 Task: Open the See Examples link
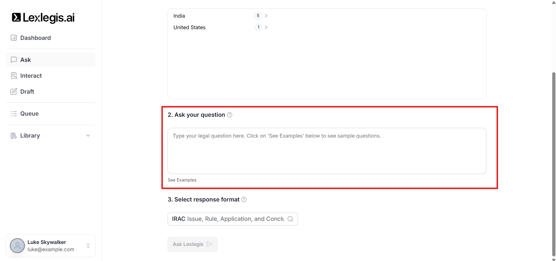(182, 180)
